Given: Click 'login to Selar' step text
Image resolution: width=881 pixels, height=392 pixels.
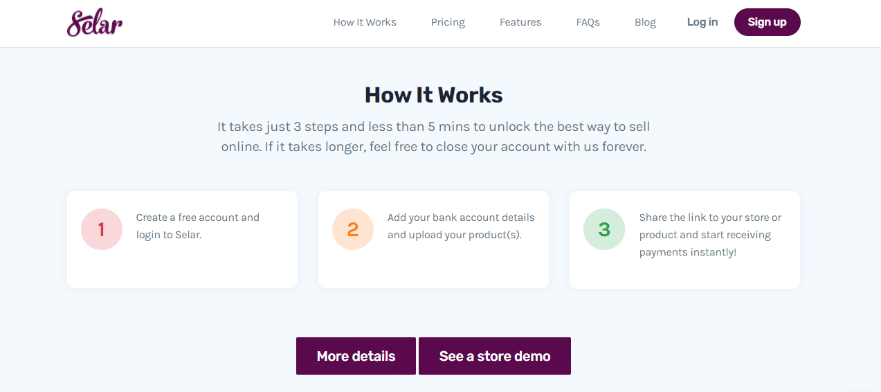Looking at the screenshot, I should pyautogui.click(x=169, y=235).
